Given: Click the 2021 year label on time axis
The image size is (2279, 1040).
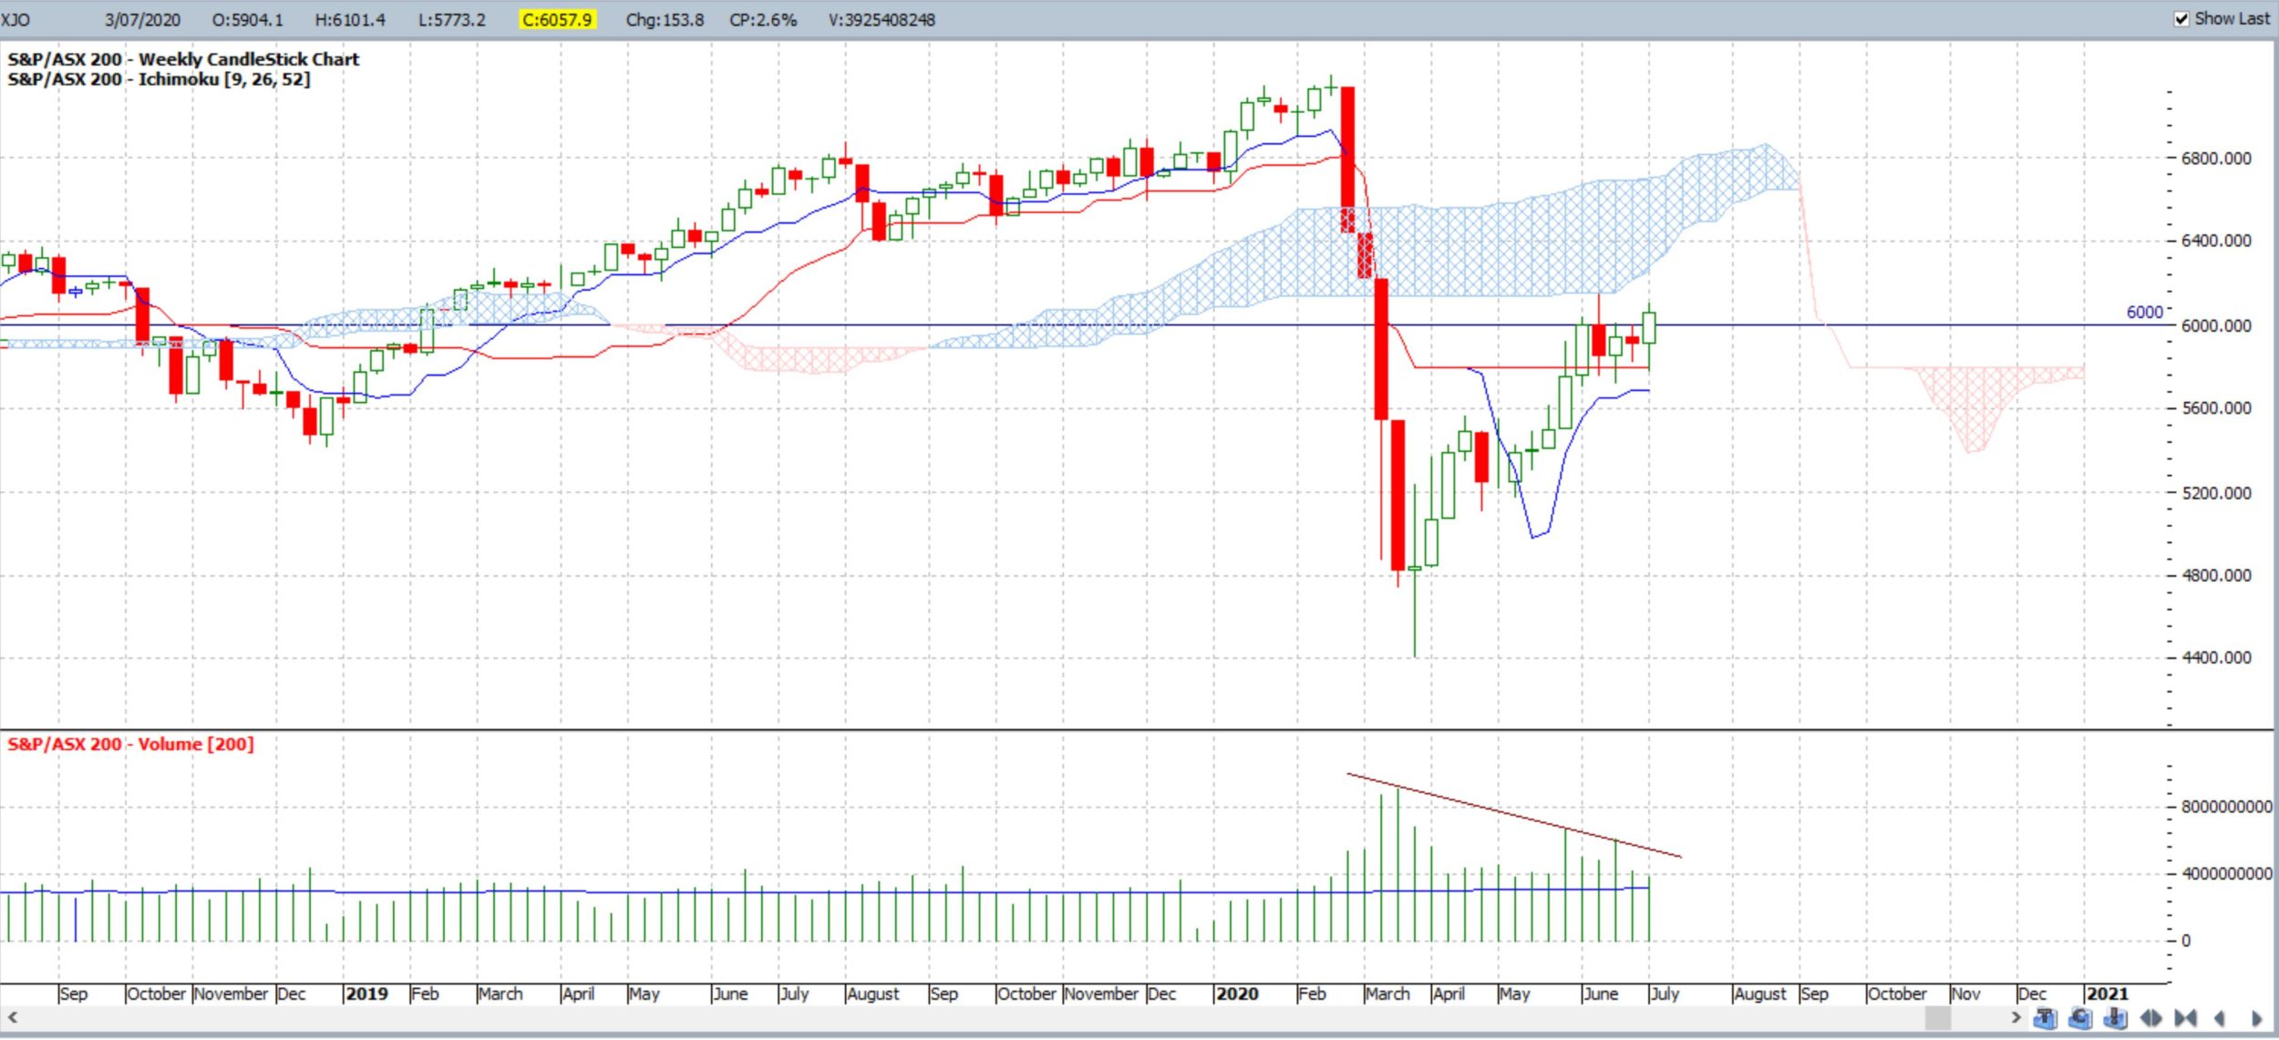Looking at the screenshot, I should tap(2108, 994).
